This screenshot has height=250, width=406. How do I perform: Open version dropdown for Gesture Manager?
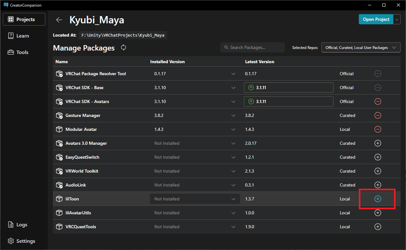pyautogui.click(x=233, y=115)
